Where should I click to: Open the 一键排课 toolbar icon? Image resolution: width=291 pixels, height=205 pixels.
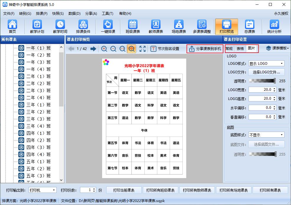(x=108, y=26)
